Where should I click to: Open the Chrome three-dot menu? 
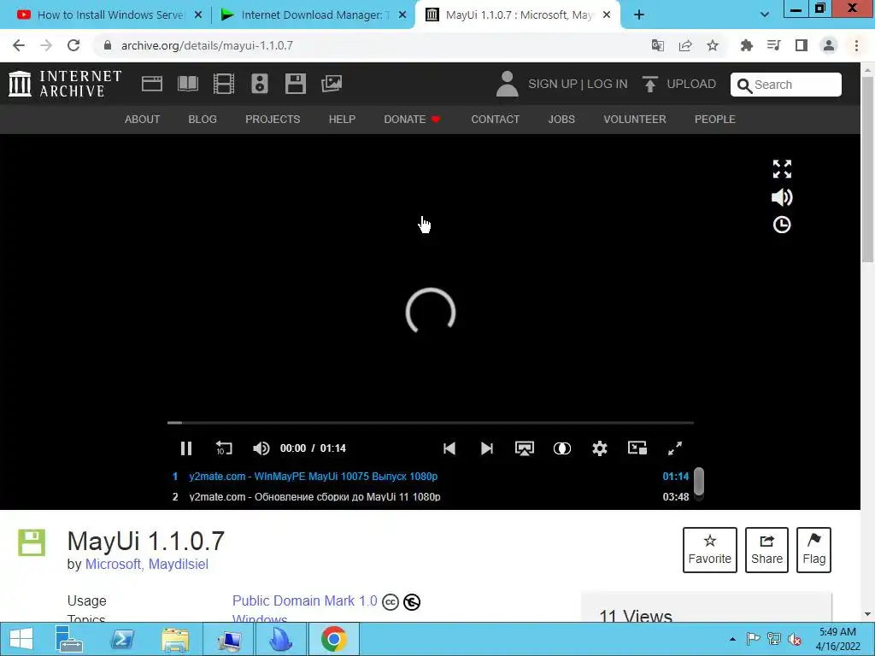click(856, 45)
